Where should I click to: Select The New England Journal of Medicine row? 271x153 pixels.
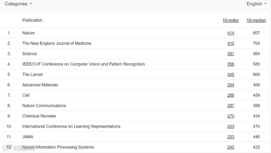(x=57, y=43)
